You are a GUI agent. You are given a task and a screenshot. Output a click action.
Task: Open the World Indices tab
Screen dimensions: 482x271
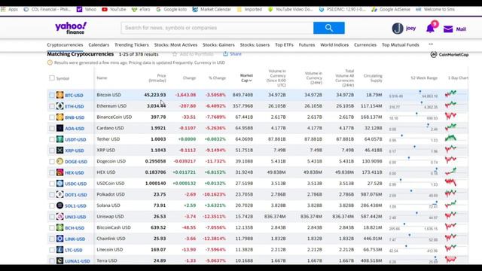[x=334, y=45]
